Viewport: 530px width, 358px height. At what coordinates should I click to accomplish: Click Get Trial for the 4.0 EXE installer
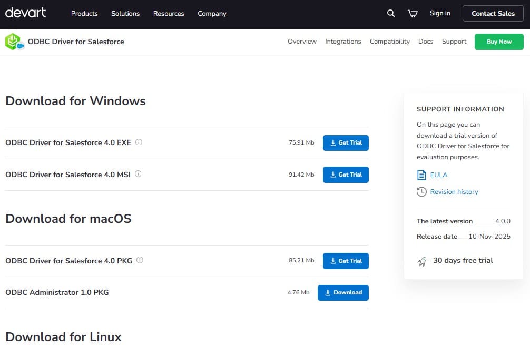click(346, 142)
